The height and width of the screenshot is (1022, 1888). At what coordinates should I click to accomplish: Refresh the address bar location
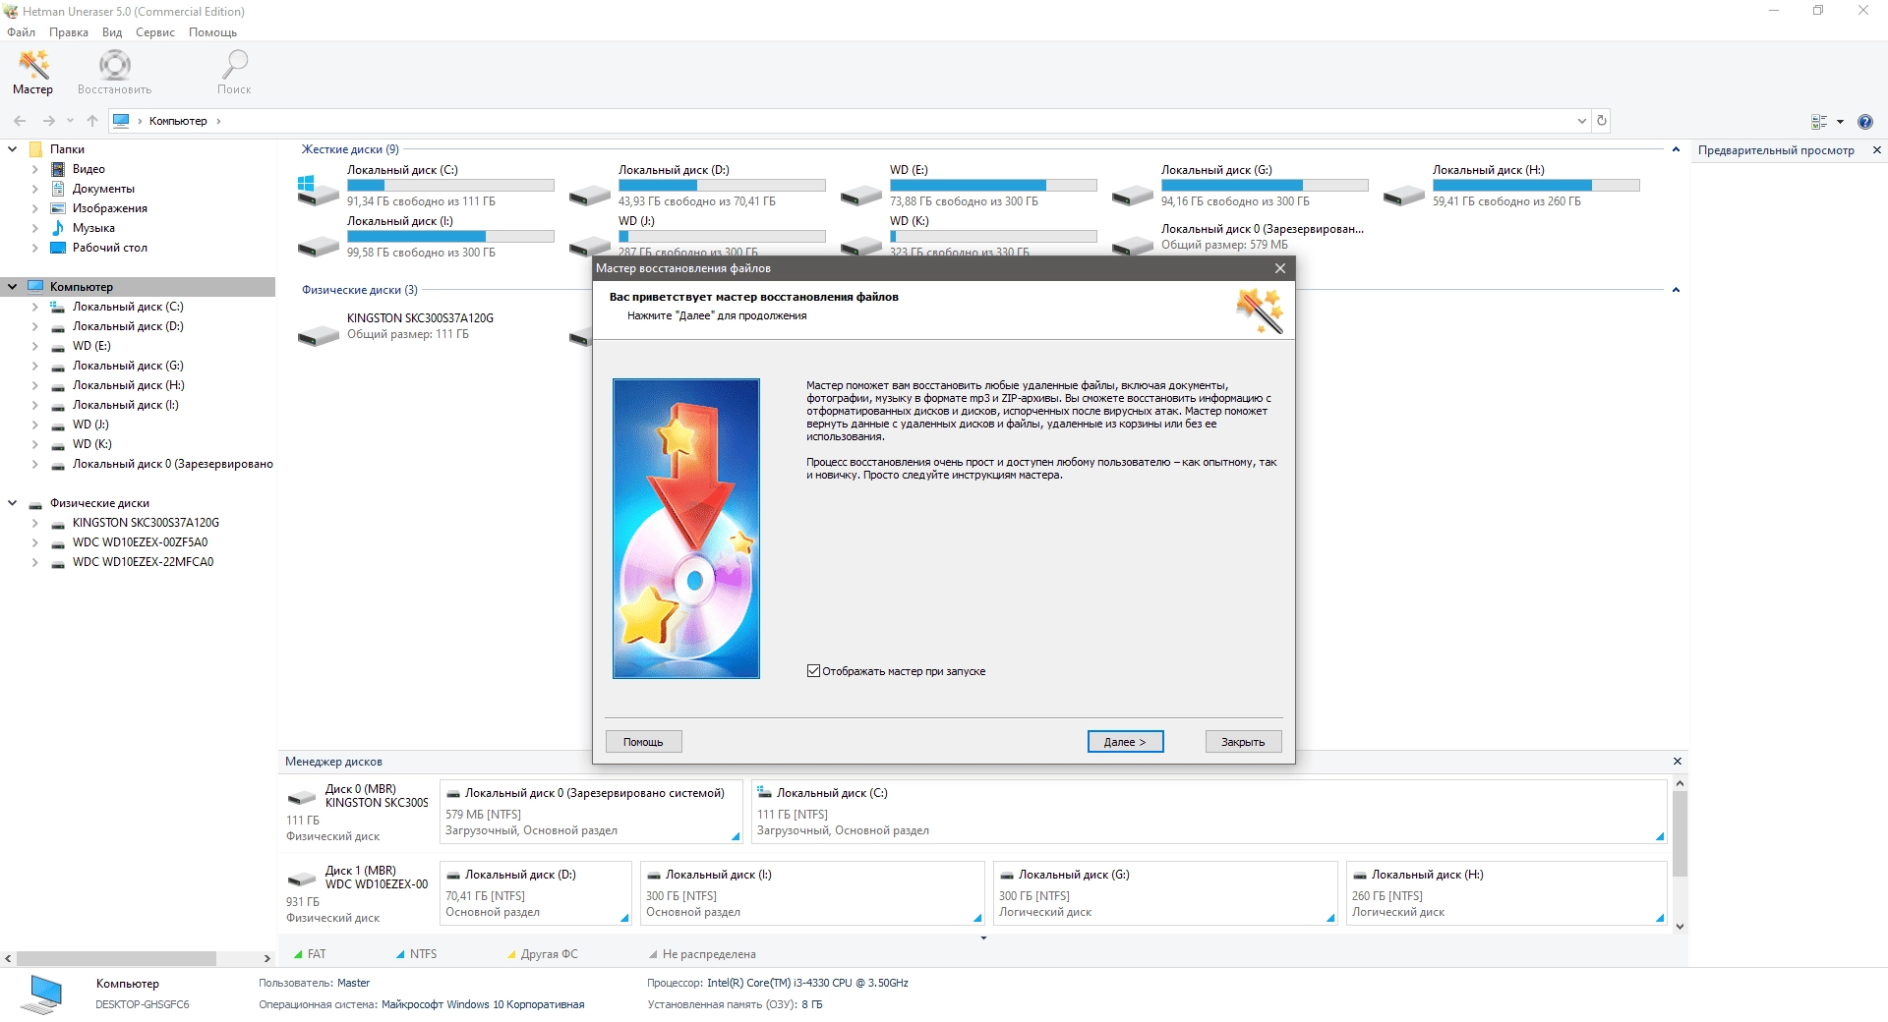click(1602, 121)
